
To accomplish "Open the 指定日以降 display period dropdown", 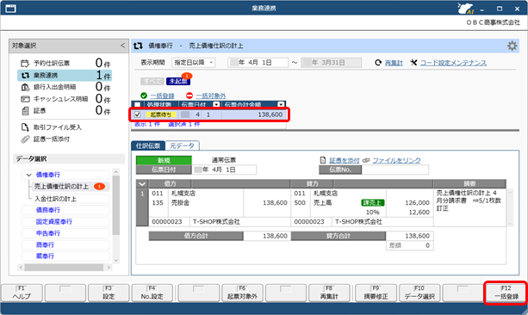I will (193, 63).
